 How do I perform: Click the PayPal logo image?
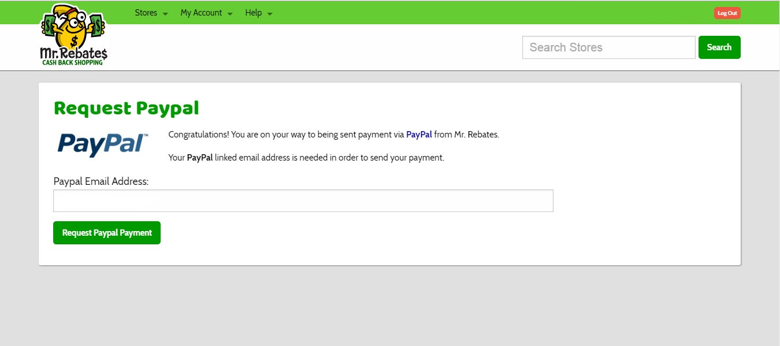103,144
